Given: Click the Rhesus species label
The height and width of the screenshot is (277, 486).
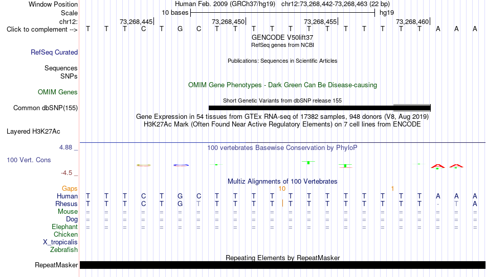Looking at the screenshot, I should click(67, 204).
